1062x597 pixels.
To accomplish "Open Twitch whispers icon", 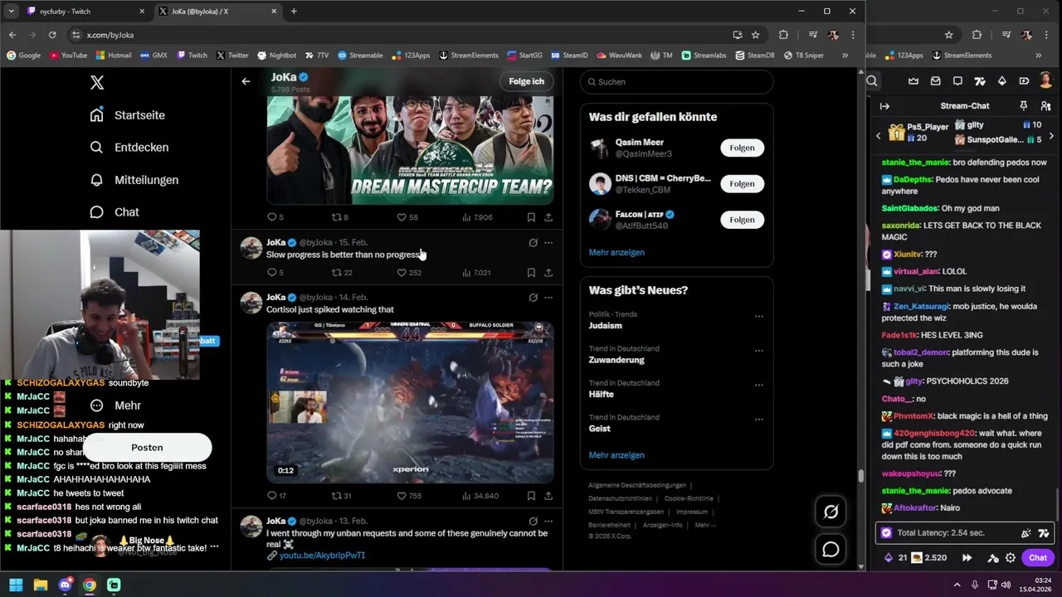I will pos(957,81).
